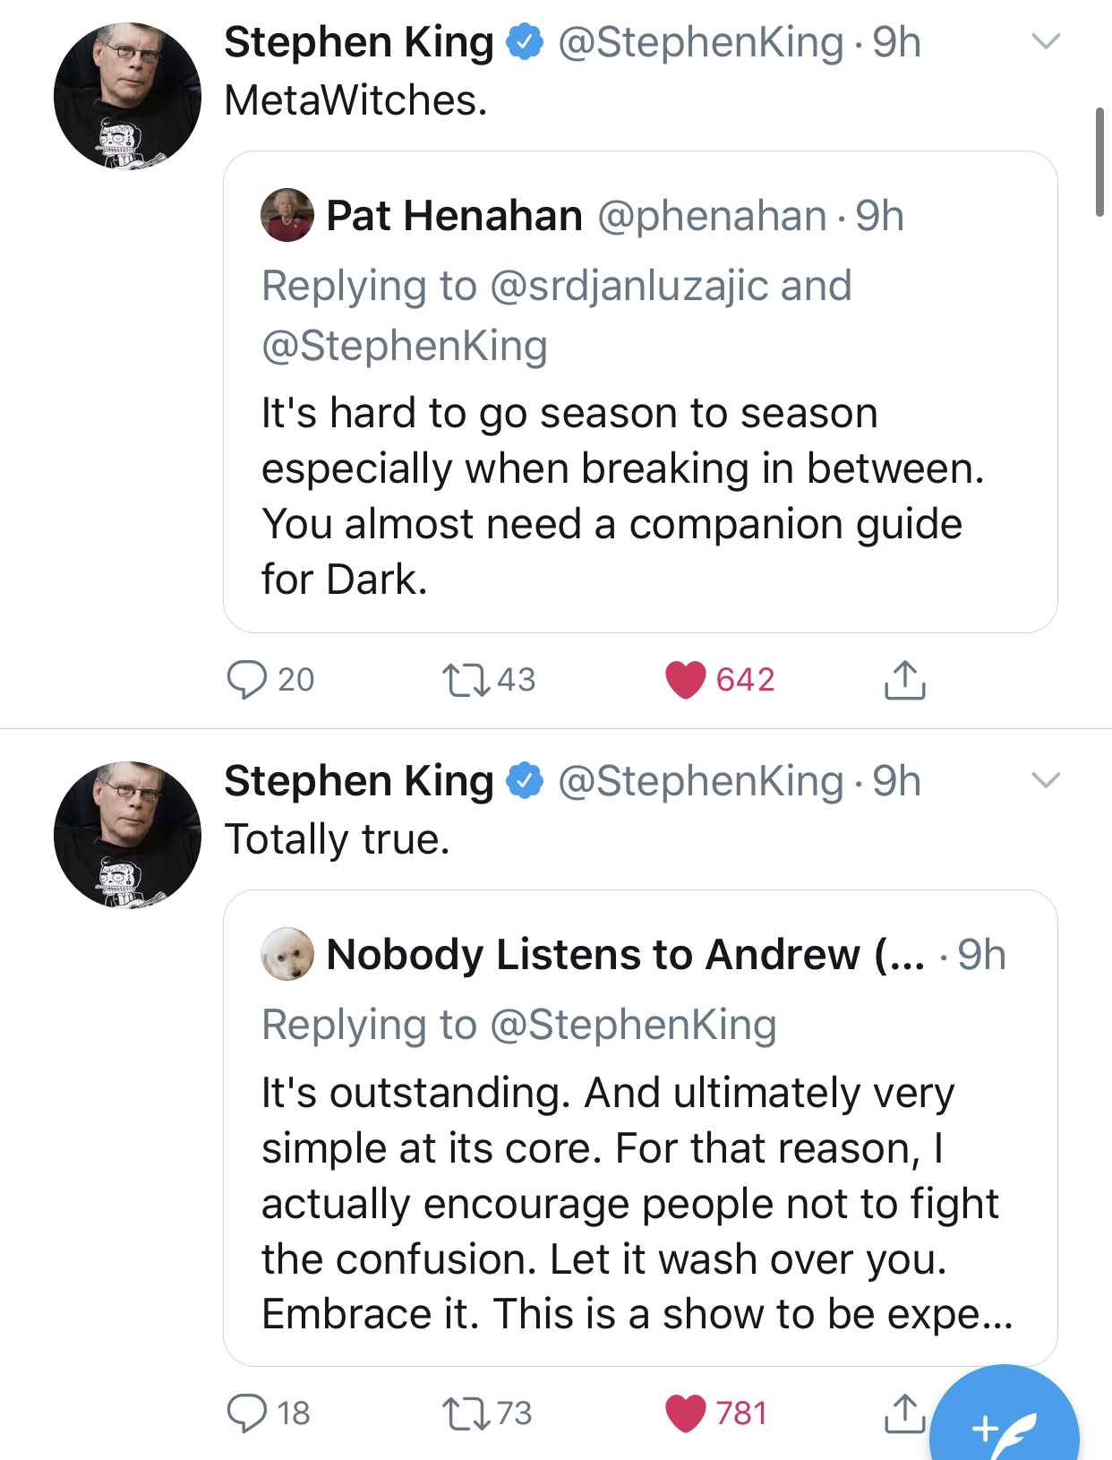
Task: Expand options for the Totally true tweet
Action: pyautogui.click(x=1045, y=780)
